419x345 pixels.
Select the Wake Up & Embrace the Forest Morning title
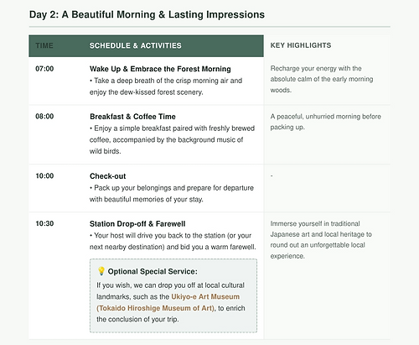tap(160, 69)
